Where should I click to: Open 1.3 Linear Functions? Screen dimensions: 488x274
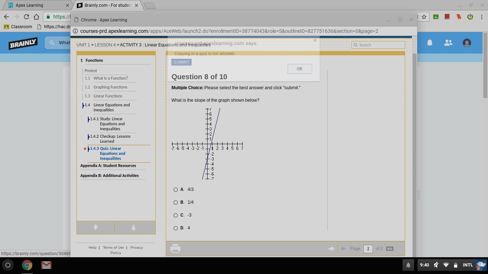[108, 96]
